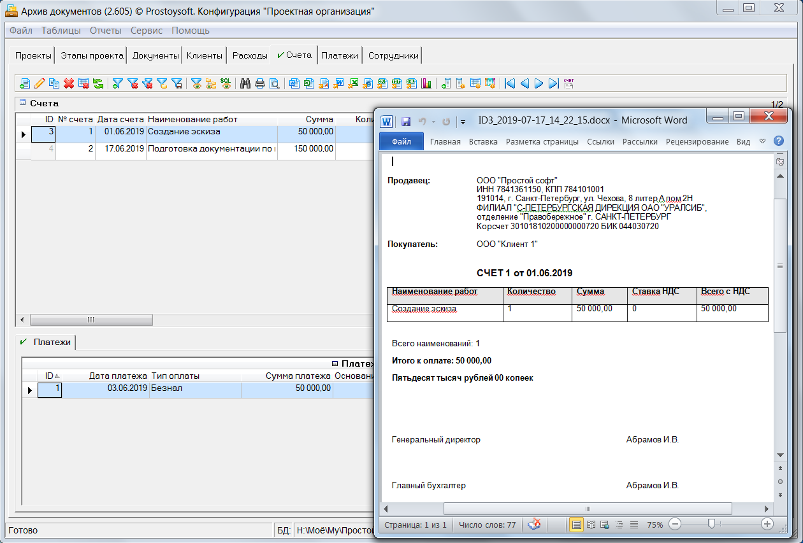The width and height of the screenshot is (803, 543).
Task: Click the 75% zoom level button
Action: (655, 525)
